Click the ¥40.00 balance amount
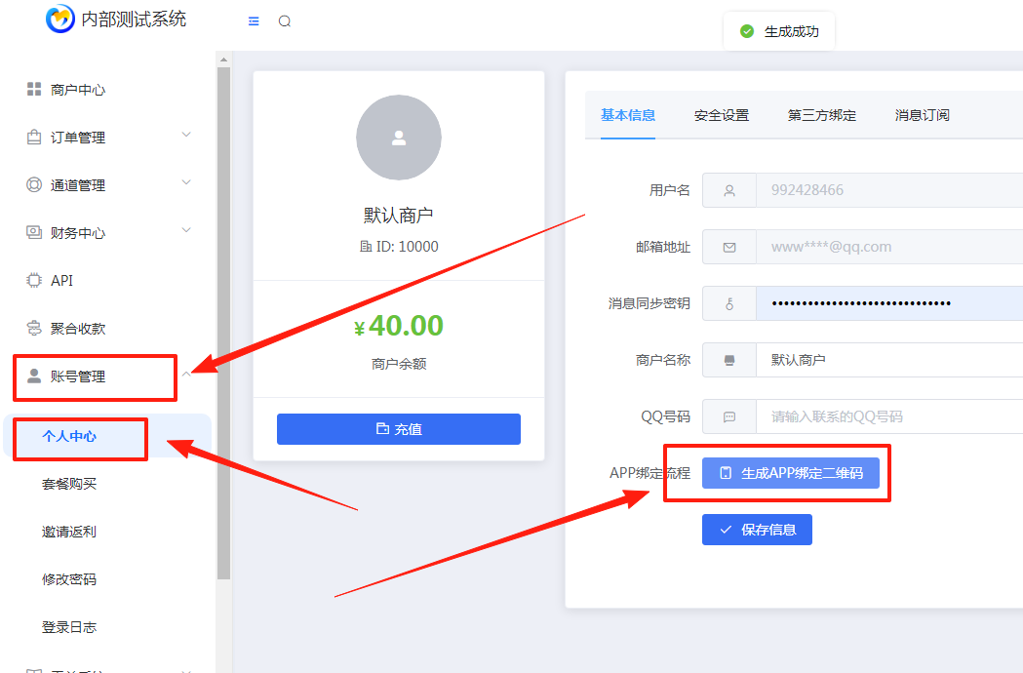This screenshot has height=673, width=1023. (399, 326)
